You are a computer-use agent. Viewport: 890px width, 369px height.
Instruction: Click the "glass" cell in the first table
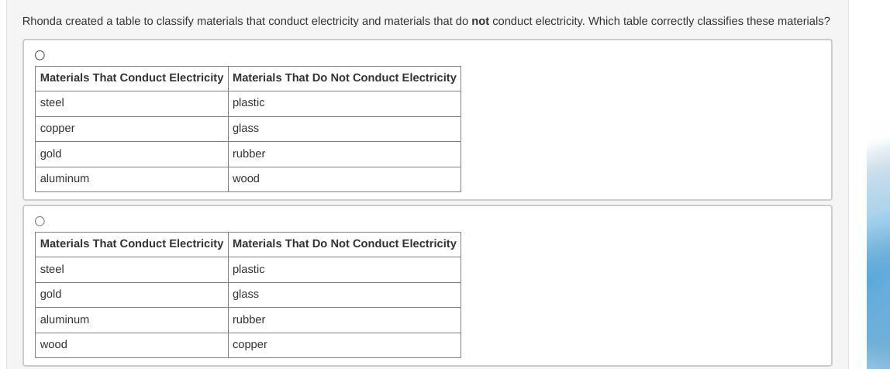tap(344, 129)
